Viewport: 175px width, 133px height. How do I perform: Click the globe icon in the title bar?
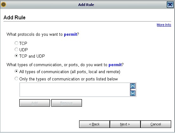click(3, 4)
